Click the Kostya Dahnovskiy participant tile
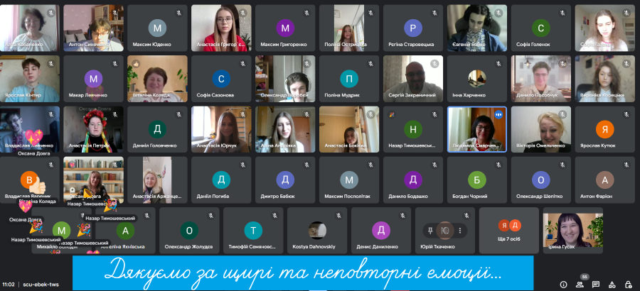Screen dimensions: 640x291 pos(317,230)
